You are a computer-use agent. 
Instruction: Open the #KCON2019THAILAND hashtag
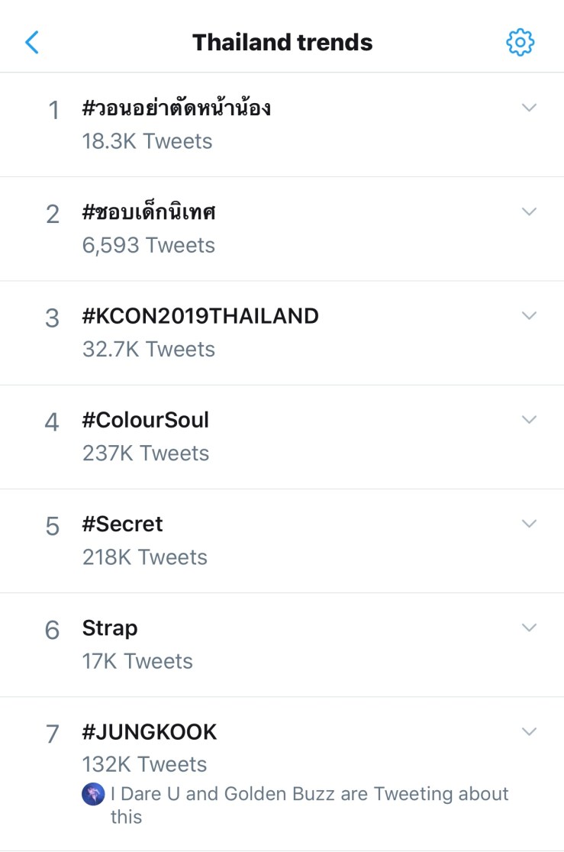click(x=200, y=316)
